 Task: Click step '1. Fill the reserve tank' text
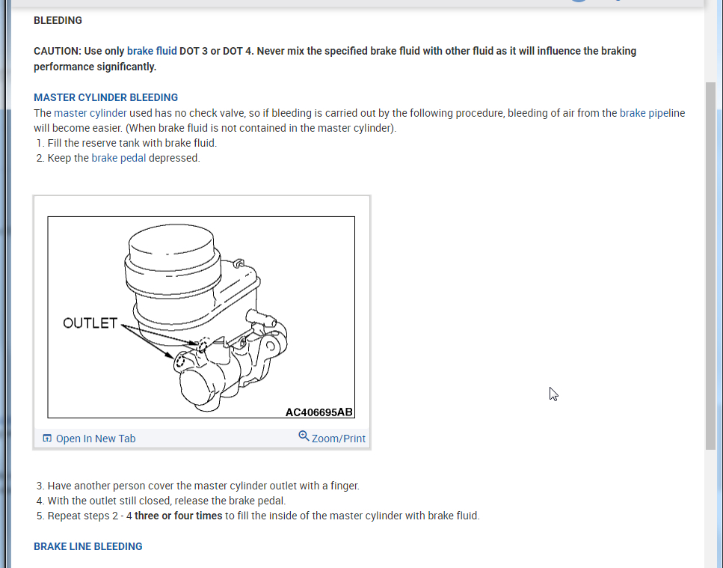pos(126,143)
